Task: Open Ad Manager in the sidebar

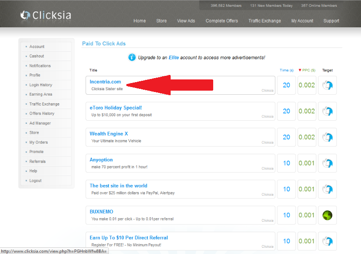Action: tap(40, 123)
